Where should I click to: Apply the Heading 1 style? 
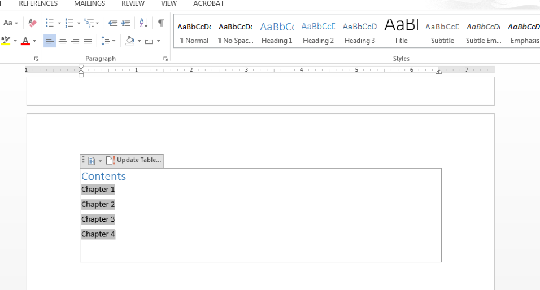pos(277,32)
